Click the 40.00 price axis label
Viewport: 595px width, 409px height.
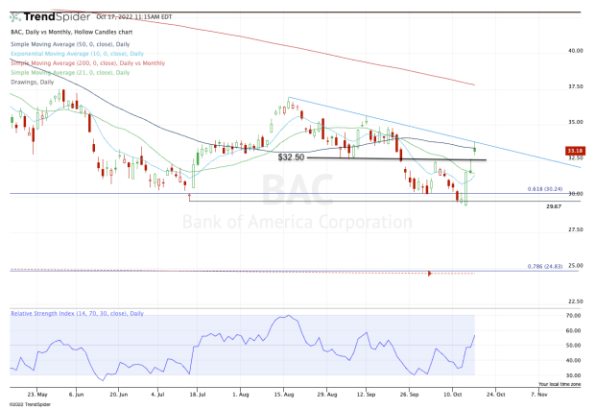(x=575, y=51)
